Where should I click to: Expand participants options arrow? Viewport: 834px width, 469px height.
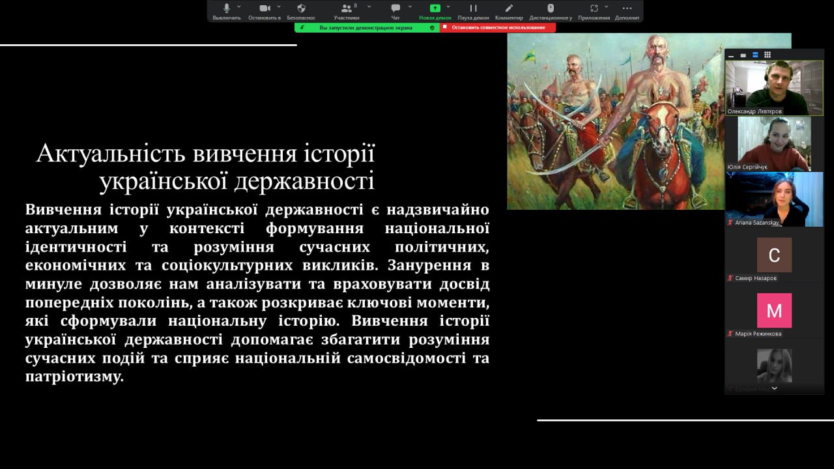(x=369, y=7)
